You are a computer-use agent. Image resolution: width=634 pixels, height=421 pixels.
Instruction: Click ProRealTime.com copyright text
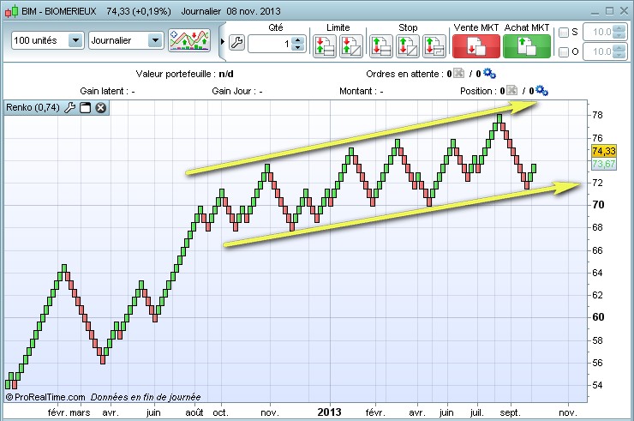point(45,397)
